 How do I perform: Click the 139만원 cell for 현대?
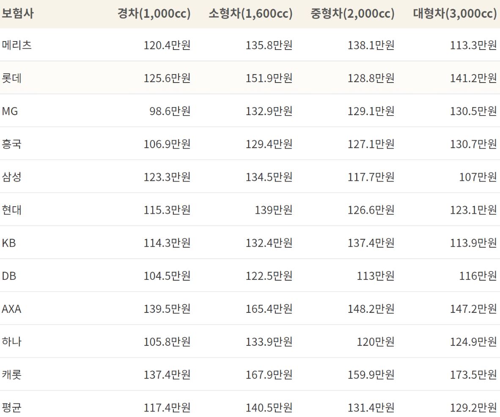pos(274,210)
